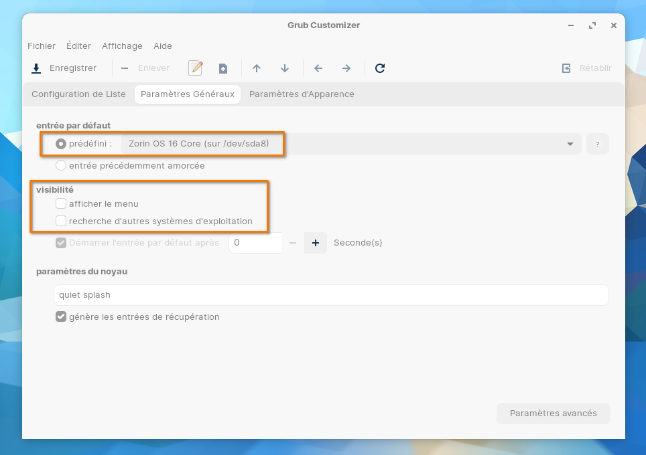Switch to Configuration de Liste tab
The image size is (646, 455).
click(x=78, y=94)
